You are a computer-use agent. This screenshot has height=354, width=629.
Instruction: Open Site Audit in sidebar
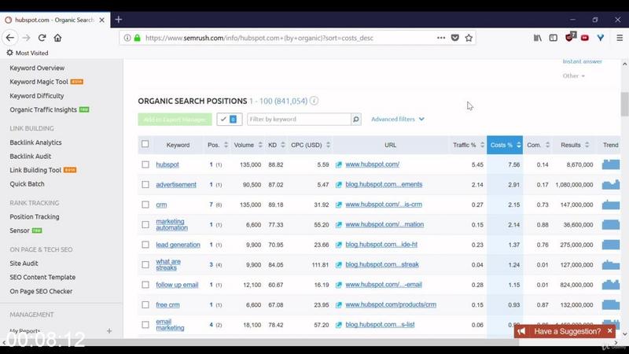(24, 264)
